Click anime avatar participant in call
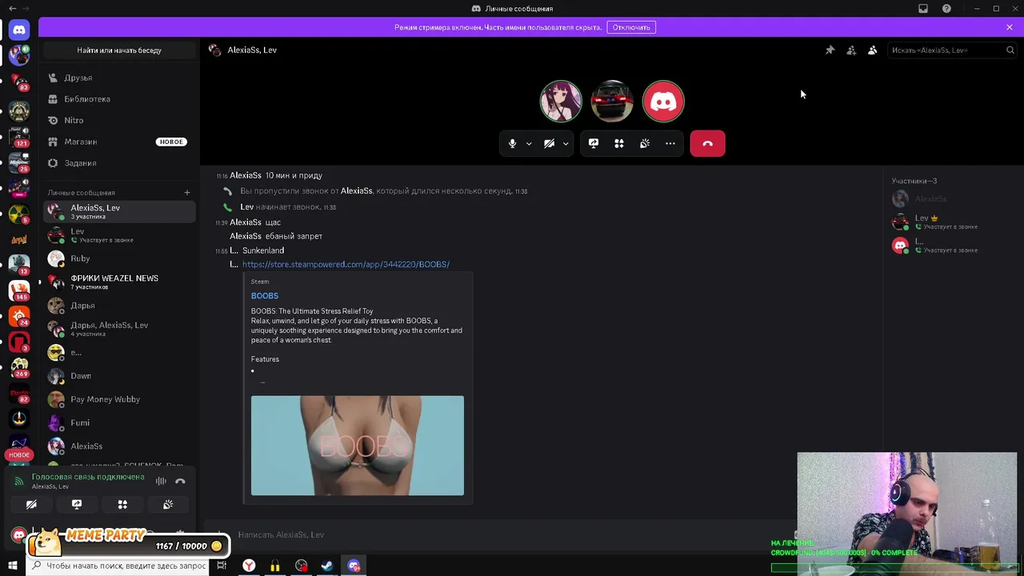 pyautogui.click(x=561, y=102)
